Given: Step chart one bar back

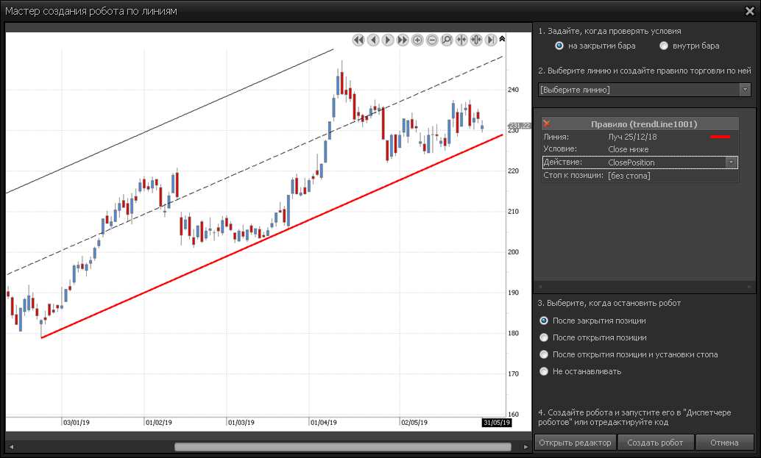Looking at the screenshot, I should [x=373, y=40].
